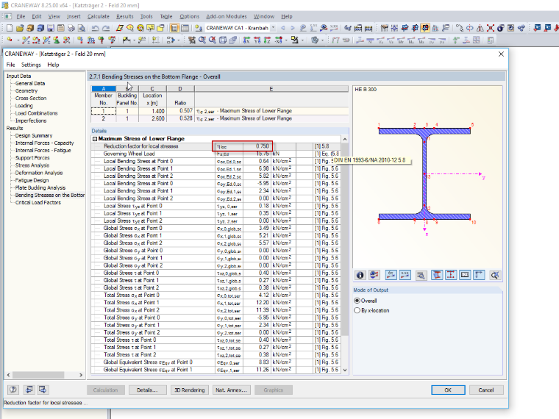Click the print graphic icon below the cross-section
The width and height of the screenshot is (559, 419).
421,275
